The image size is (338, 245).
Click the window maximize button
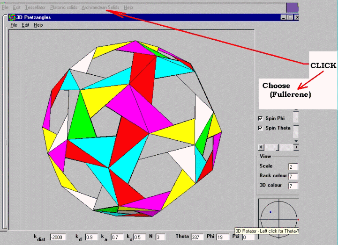[x=291, y=17]
